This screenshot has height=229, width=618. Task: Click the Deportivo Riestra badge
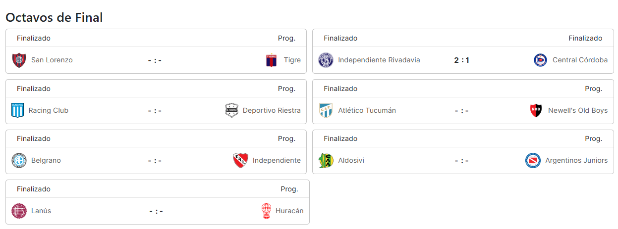[x=231, y=111]
